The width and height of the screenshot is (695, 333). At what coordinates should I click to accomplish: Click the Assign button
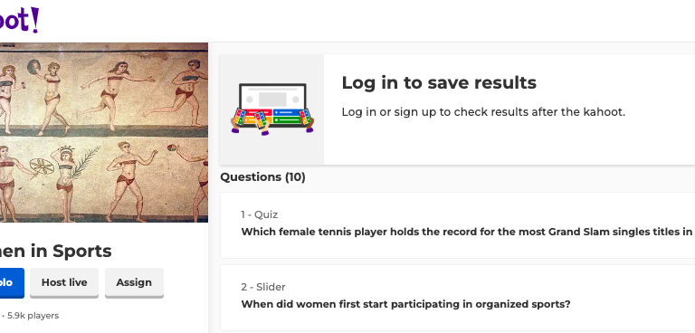point(134,282)
